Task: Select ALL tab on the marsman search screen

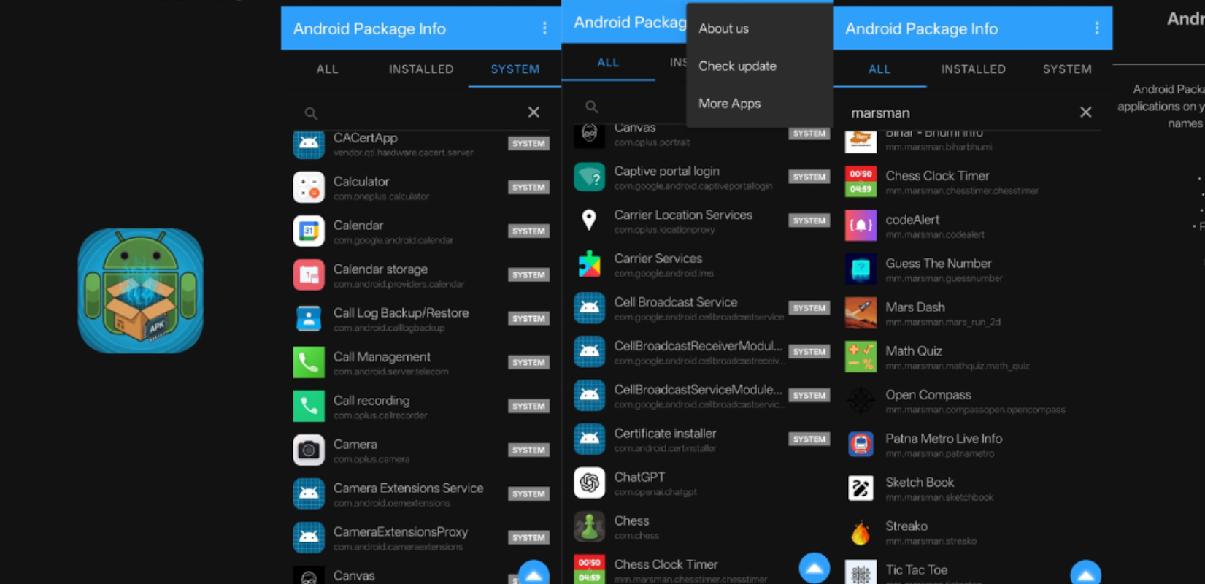Action: point(879,69)
